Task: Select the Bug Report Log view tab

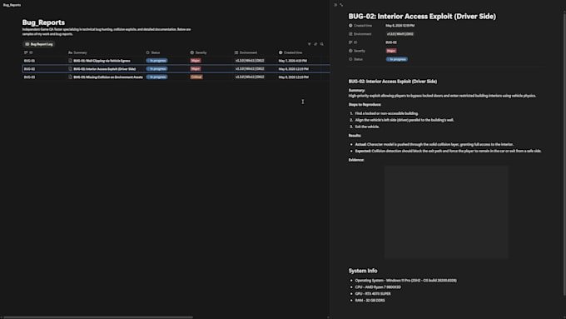Action: (x=39, y=44)
